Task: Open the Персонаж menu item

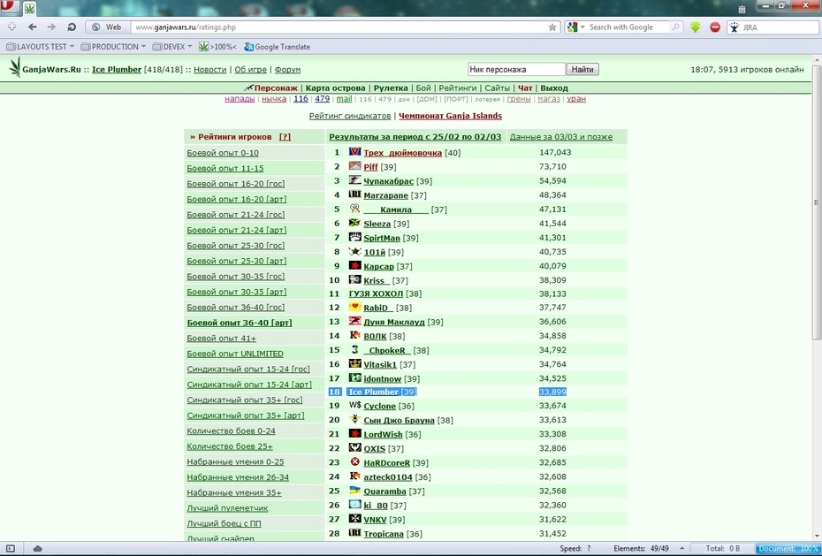Action: (276, 88)
